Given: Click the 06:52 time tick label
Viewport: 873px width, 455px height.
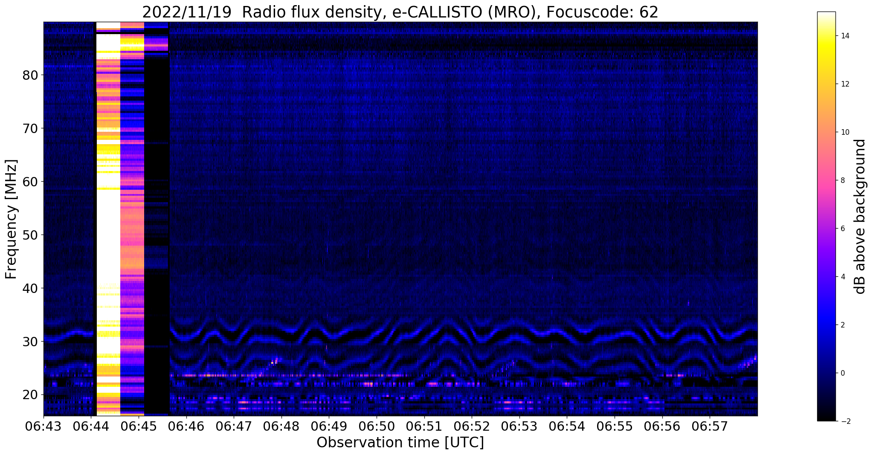Looking at the screenshot, I should 472,426.
